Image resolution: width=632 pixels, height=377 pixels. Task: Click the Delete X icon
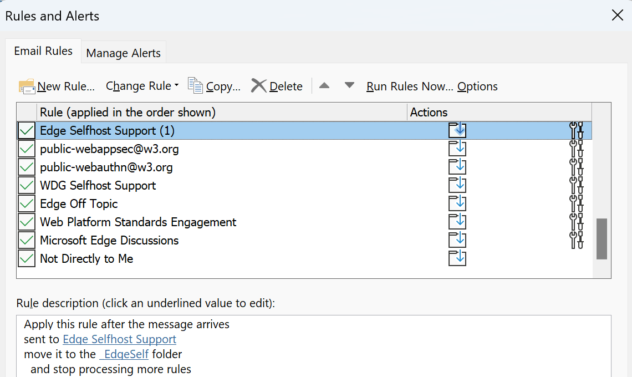point(259,85)
